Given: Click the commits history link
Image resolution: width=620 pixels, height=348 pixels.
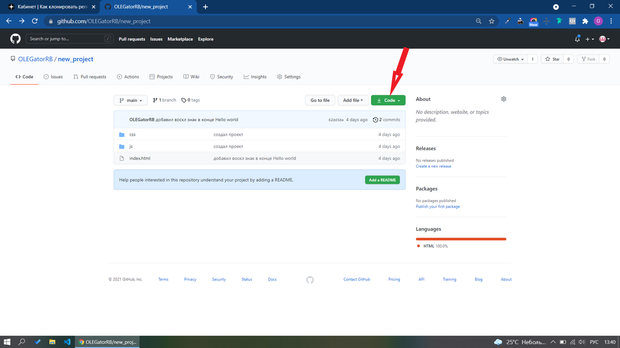Looking at the screenshot, I should pos(386,120).
